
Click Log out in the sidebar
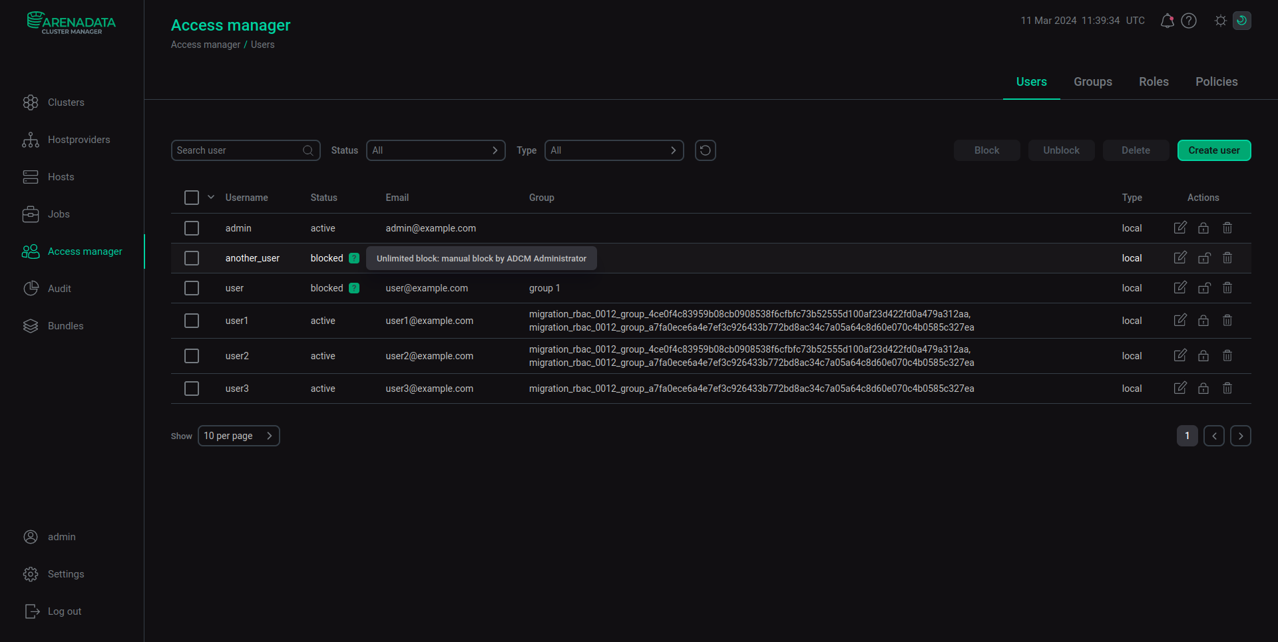tap(52, 611)
